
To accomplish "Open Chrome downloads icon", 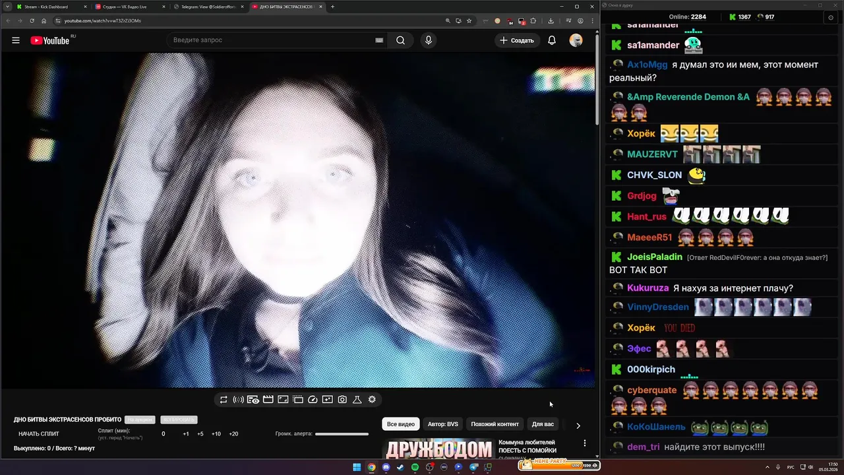I will click(551, 20).
